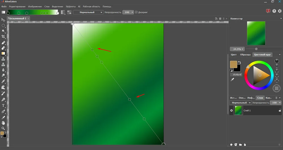This screenshot has height=150, width=283.
Task: Open gradient opacity 100 dropdown
Action: pos(128,12)
